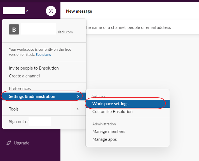Click the slack.com workspace URL text
The width and height of the screenshot is (199, 161).
coord(64,32)
